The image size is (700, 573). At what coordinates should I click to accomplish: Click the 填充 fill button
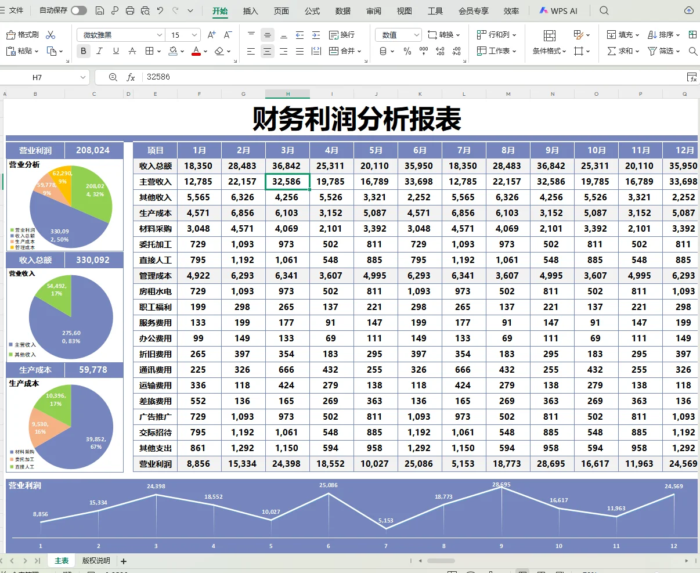tap(623, 35)
